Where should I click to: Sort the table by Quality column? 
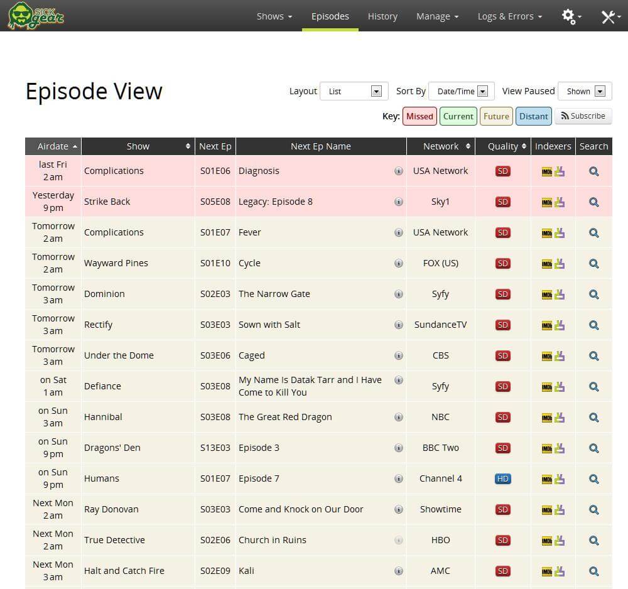tap(503, 146)
